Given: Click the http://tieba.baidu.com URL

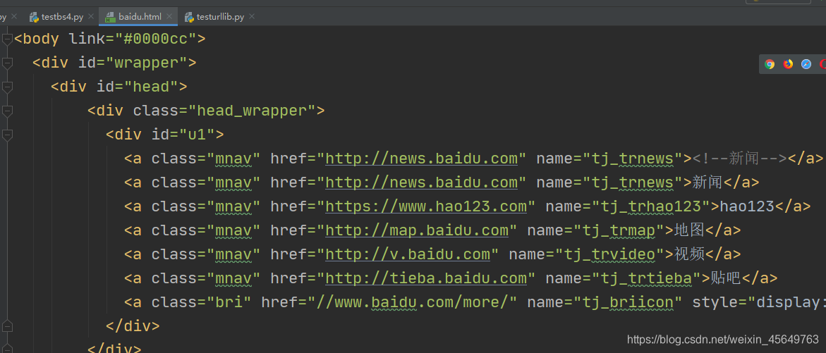Looking at the screenshot, I should coord(426,278).
